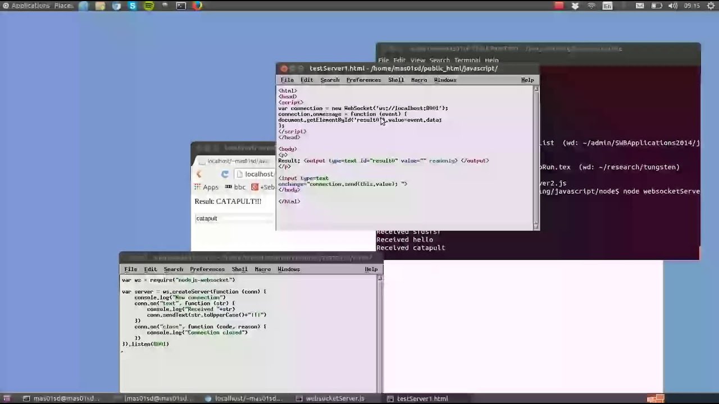Open Windows menu in testServer1.html editor
The width and height of the screenshot is (719, 404).
tap(445, 80)
